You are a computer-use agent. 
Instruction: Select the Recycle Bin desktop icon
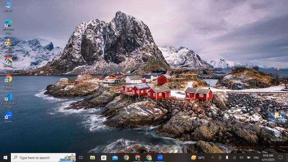point(277,136)
